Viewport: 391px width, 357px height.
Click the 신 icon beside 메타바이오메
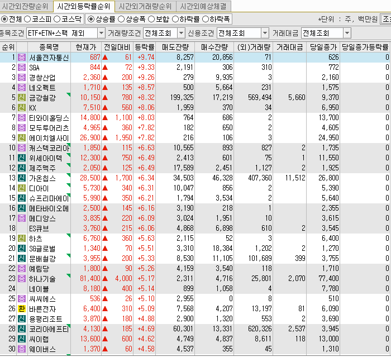pos(22,208)
